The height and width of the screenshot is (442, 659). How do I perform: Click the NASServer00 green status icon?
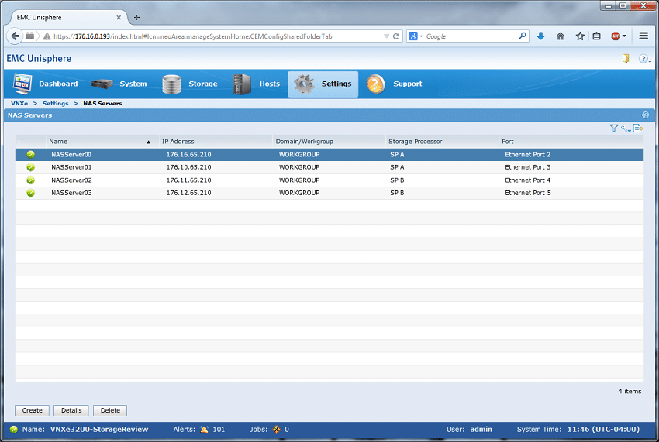(31, 155)
